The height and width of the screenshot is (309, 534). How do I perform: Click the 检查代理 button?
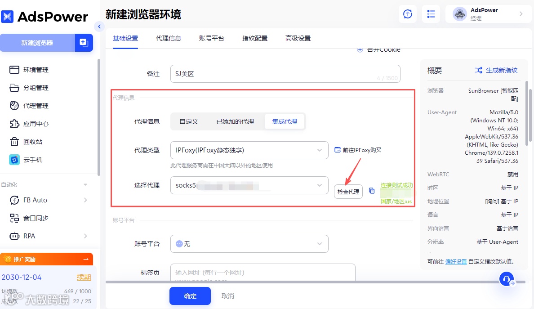pos(348,192)
